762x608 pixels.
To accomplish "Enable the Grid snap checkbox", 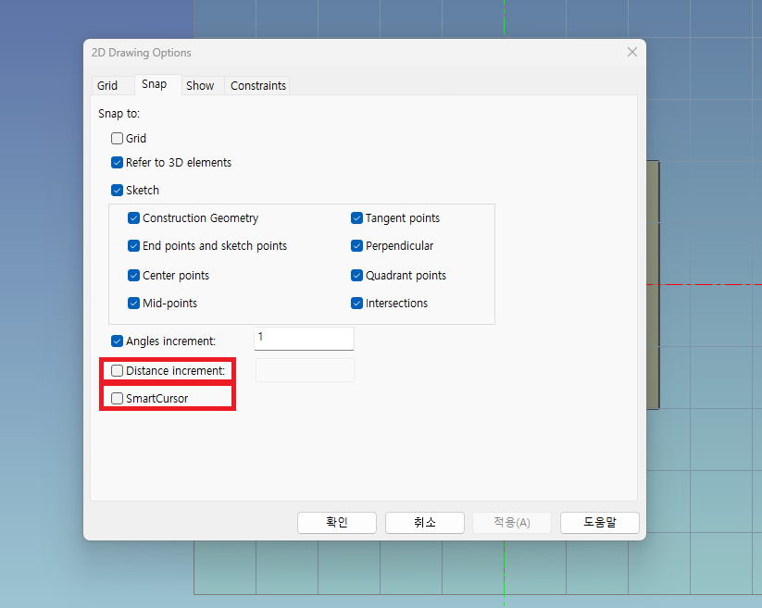I will (117, 139).
